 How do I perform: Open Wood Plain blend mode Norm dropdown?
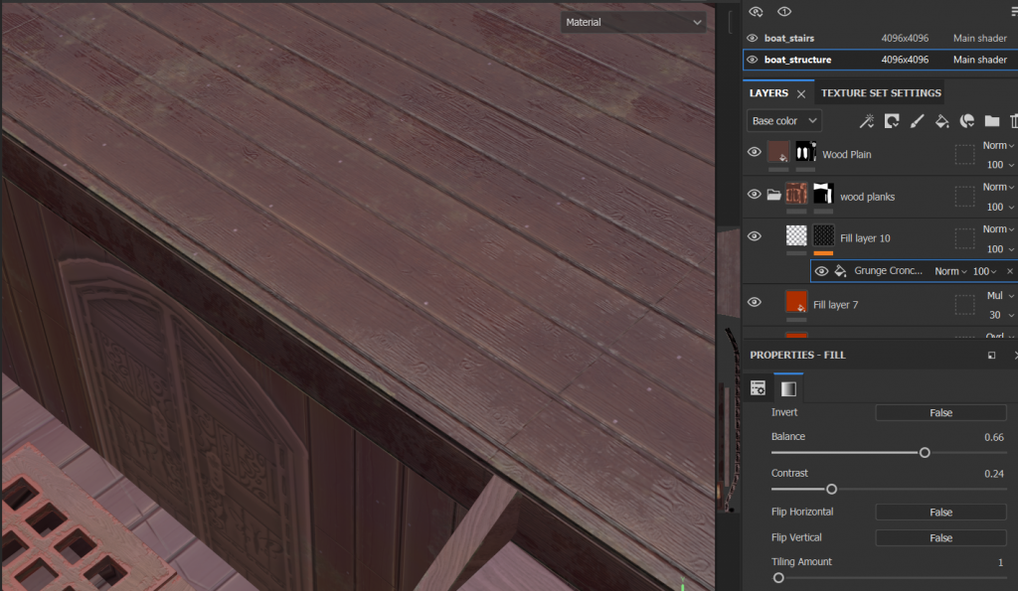pos(998,145)
